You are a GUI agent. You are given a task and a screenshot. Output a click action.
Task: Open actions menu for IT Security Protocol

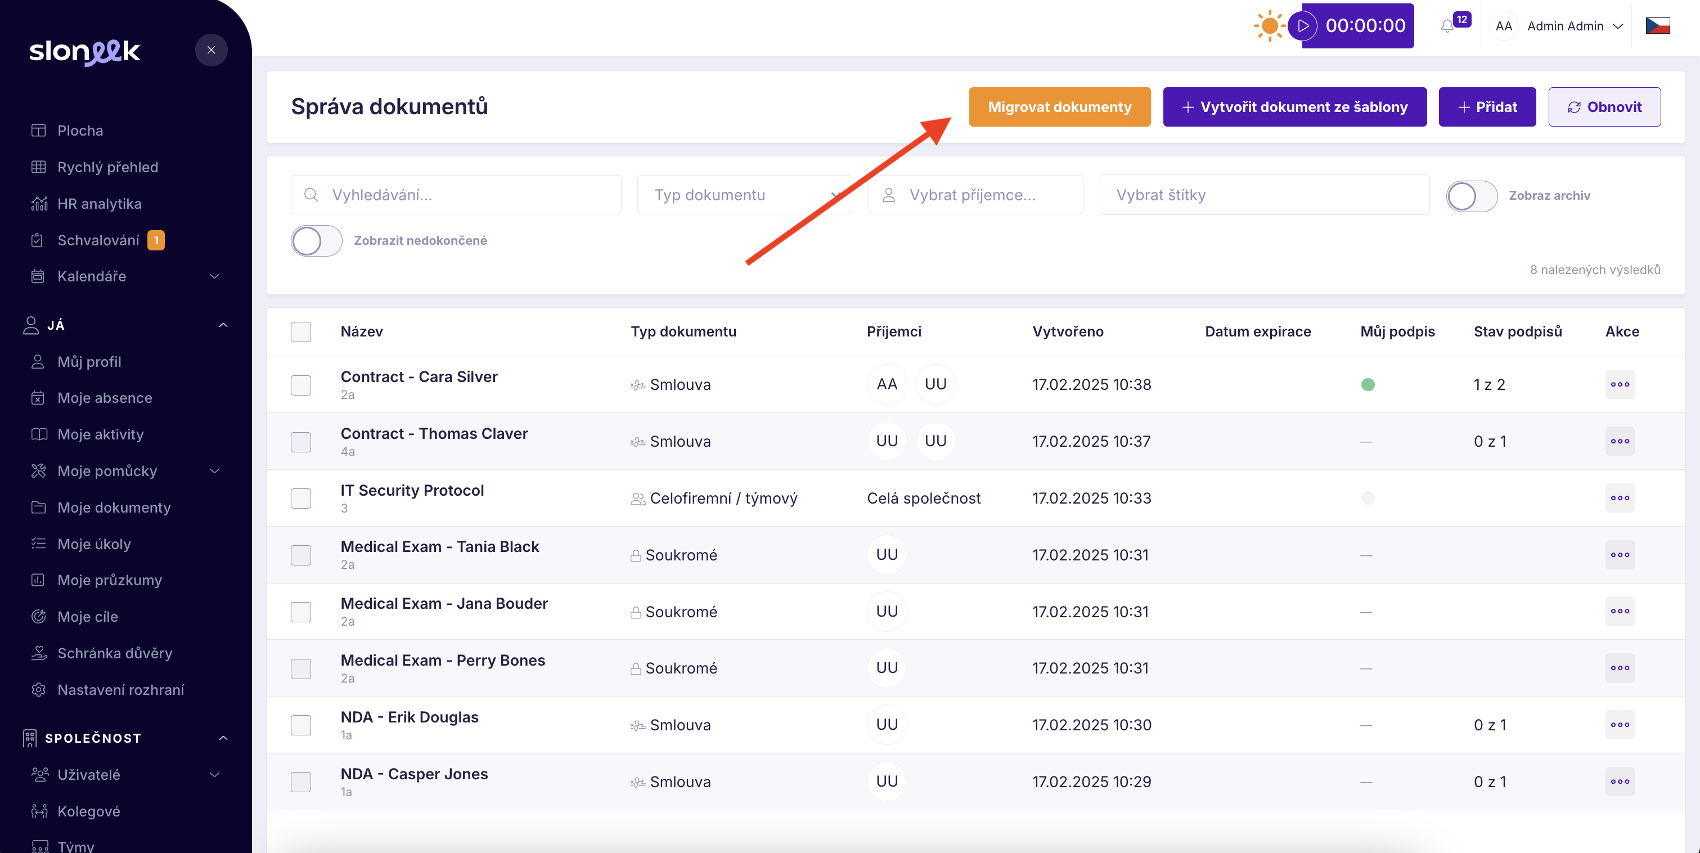(x=1620, y=498)
